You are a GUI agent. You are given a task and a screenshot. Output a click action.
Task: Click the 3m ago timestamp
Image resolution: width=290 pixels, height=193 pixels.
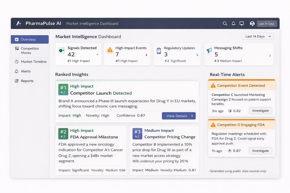(x=217, y=111)
